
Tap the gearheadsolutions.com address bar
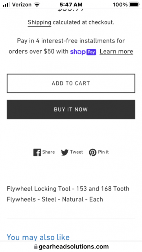71,246
